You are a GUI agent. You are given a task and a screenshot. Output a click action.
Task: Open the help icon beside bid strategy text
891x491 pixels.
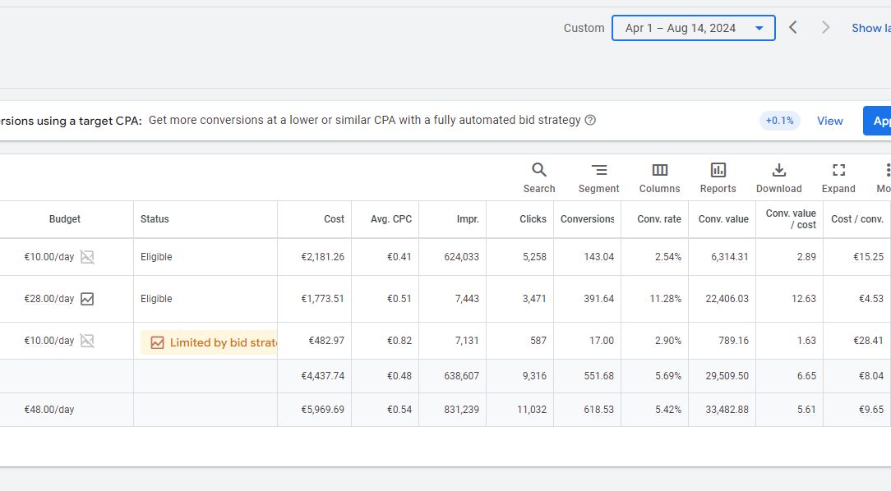coord(590,121)
